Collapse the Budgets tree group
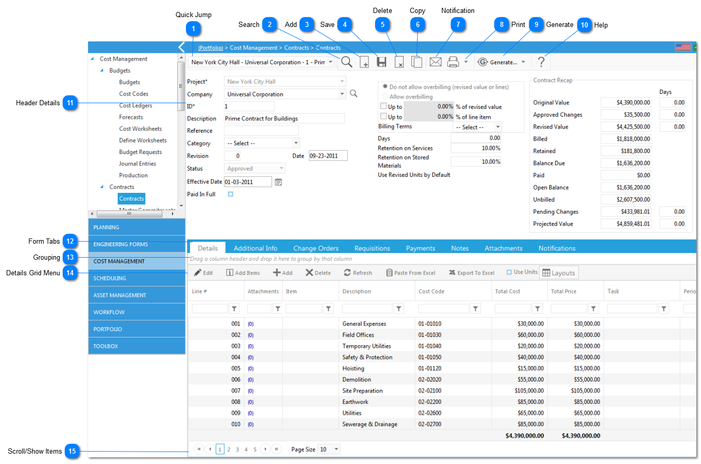 [102, 71]
